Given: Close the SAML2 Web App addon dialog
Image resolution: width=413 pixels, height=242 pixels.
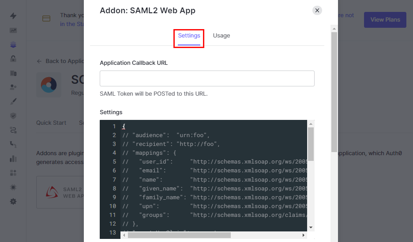Looking at the screenshot, I should pos(317,11).
